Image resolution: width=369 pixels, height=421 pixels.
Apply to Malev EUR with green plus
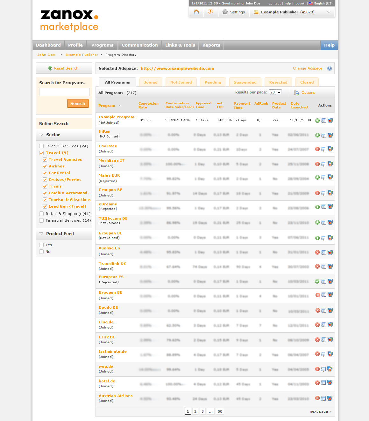coord(317,177)
